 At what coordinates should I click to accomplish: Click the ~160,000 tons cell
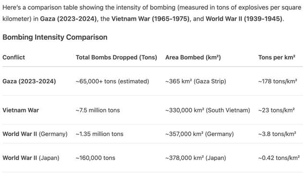coord(96,158)
